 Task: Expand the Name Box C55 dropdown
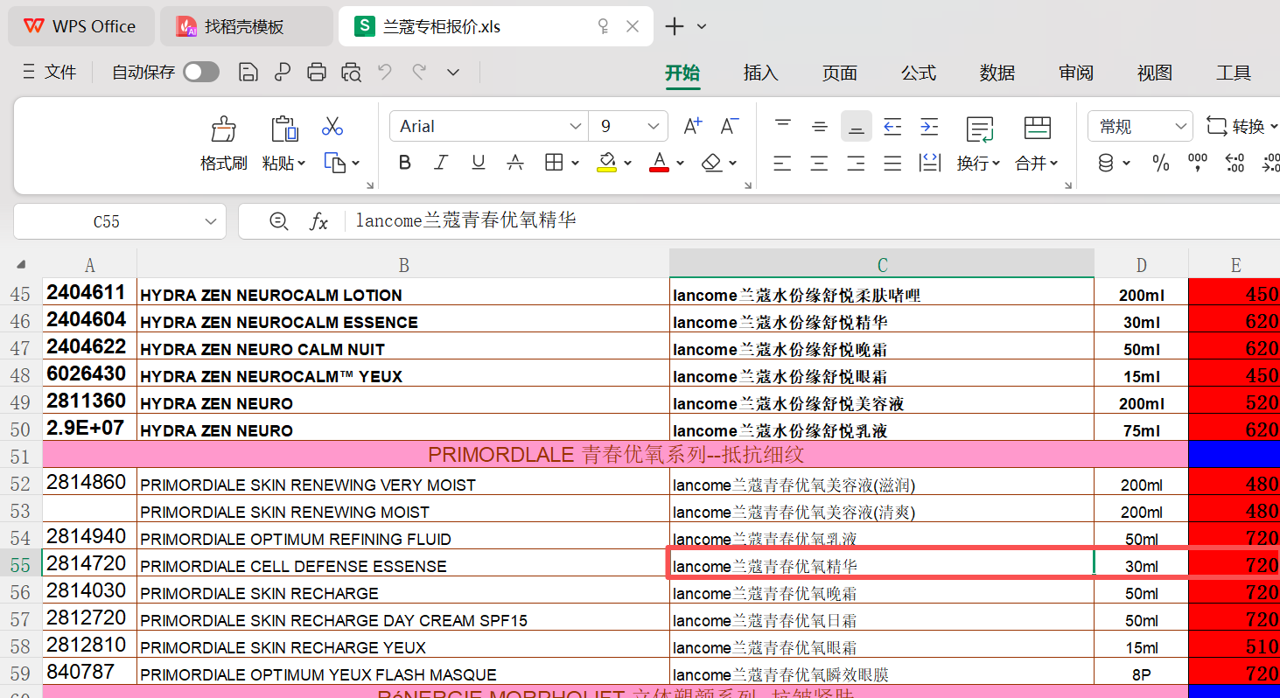[x=210, y=222]
